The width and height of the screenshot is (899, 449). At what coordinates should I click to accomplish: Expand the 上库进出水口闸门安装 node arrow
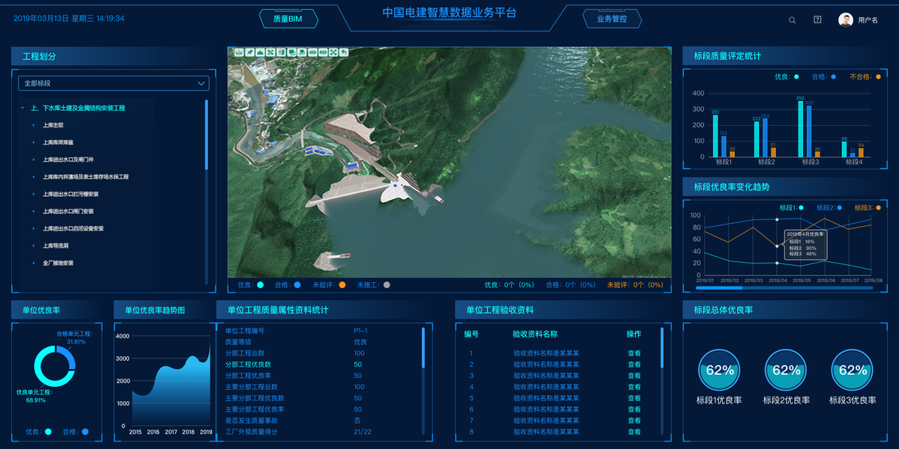[34, 212]
